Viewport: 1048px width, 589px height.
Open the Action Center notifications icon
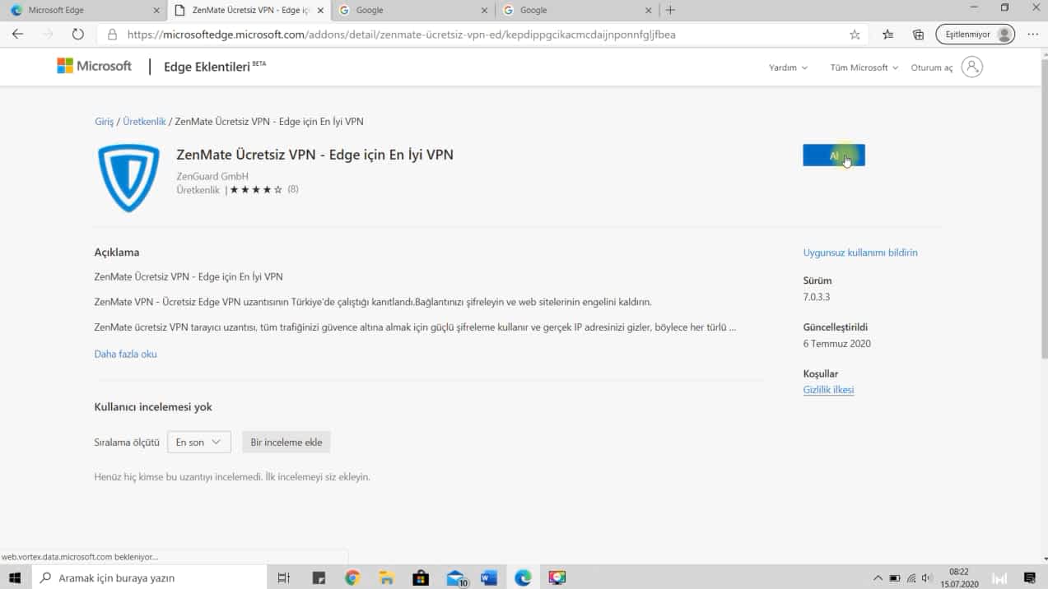[x=1030, y=577]
